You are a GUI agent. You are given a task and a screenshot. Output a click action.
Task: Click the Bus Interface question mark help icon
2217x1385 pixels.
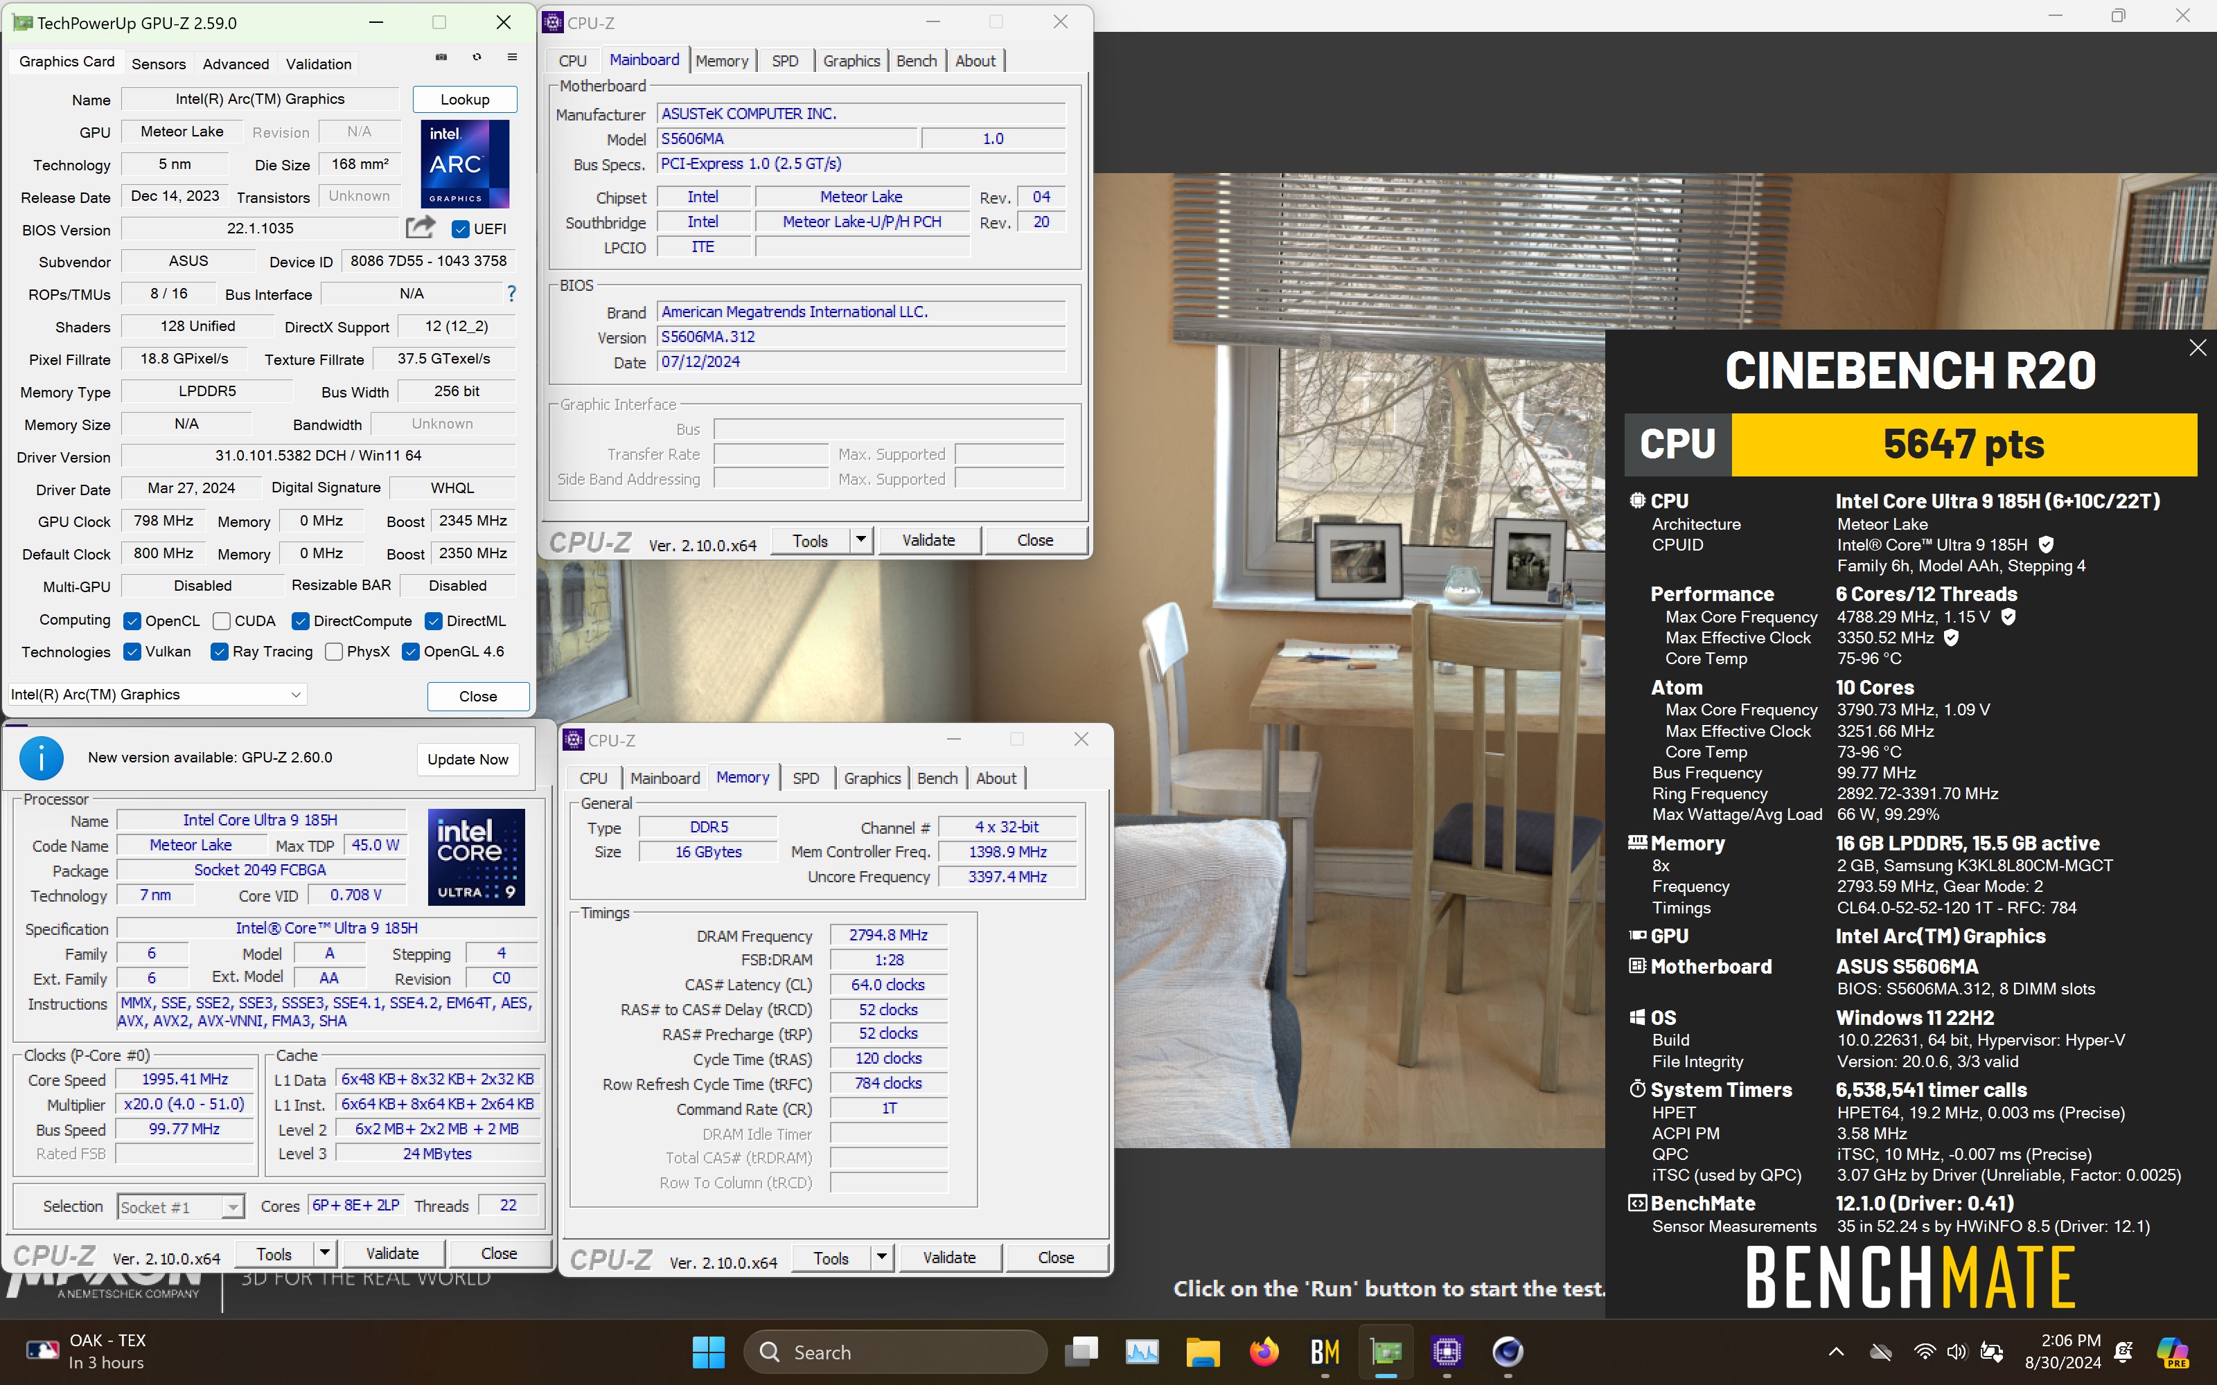click(511, 294)
